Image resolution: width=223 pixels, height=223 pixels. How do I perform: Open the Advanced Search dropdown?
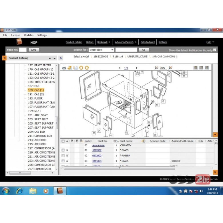tap(126, 42)
